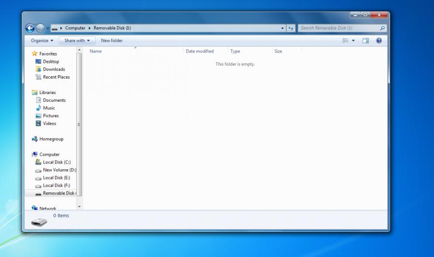The height and width of the screenshot is (257, 434).
Task: Click the drive icon in details pane
Action: (39, 222)
